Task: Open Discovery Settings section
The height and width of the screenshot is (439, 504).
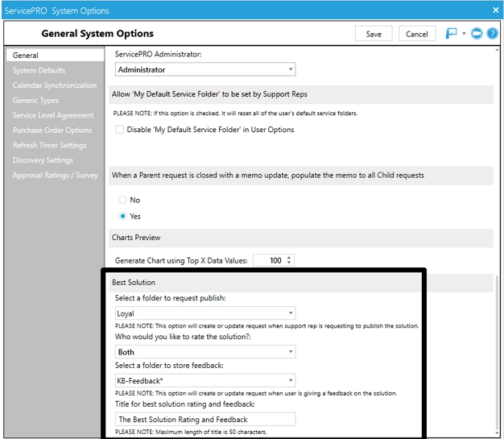Action: [43, 160]
